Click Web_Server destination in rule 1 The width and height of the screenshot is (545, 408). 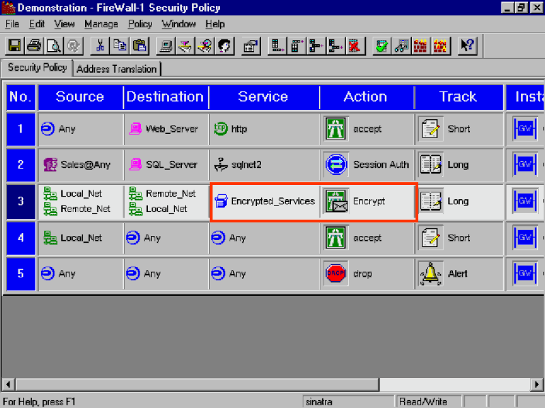171,129
